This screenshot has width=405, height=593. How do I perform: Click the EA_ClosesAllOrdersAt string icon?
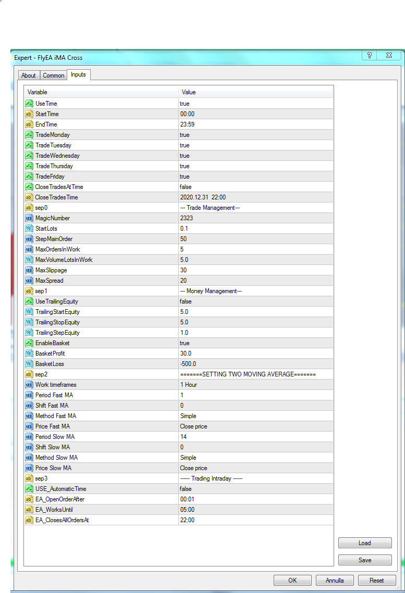(x=29, y=520)
